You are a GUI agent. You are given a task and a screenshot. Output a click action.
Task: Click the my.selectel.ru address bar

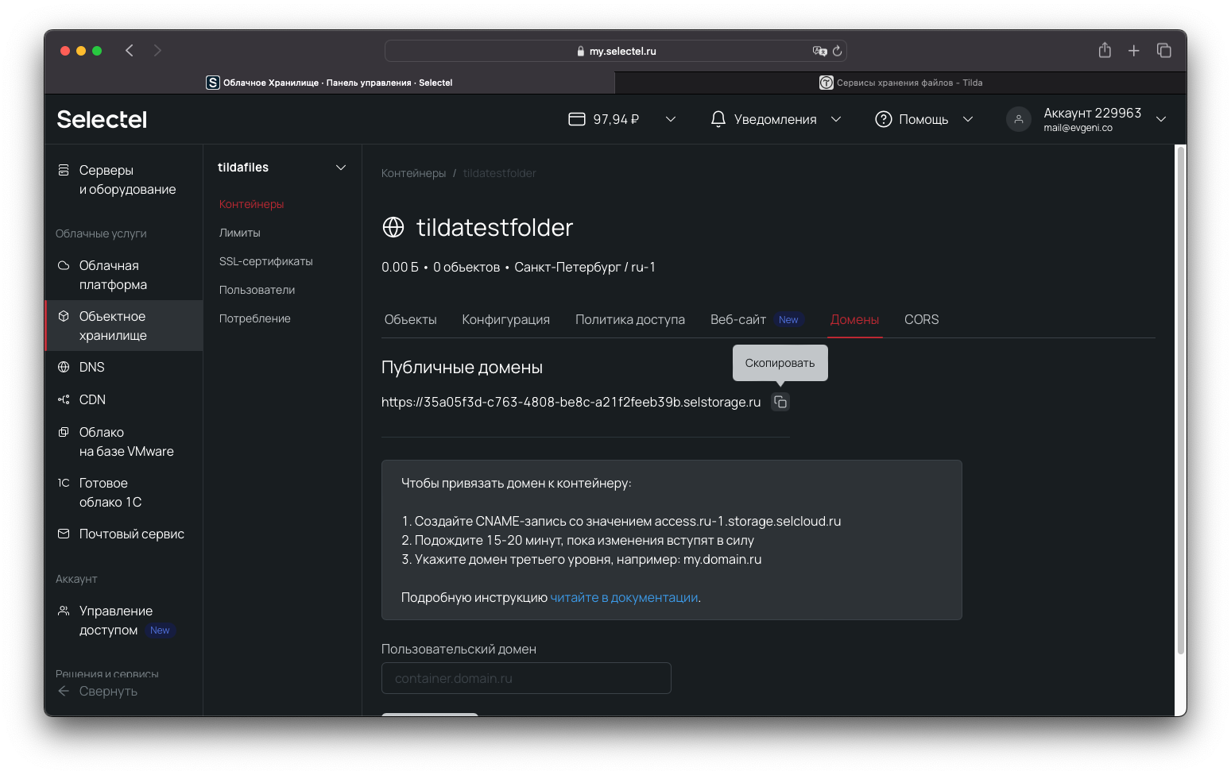[616, 51]
